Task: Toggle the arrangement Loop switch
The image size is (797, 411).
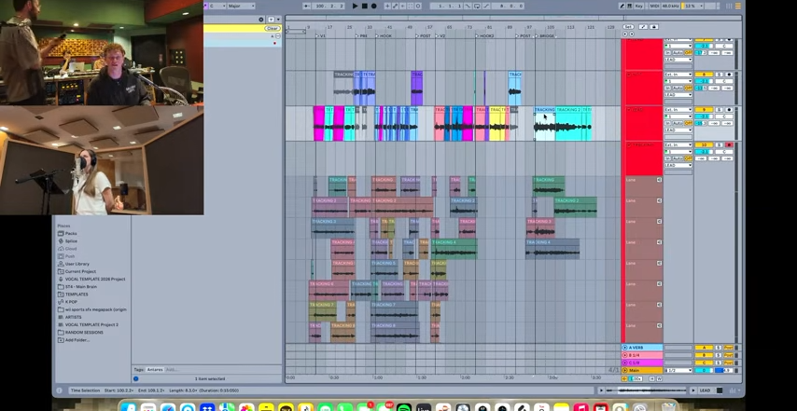Action: (x=477, y=7)
